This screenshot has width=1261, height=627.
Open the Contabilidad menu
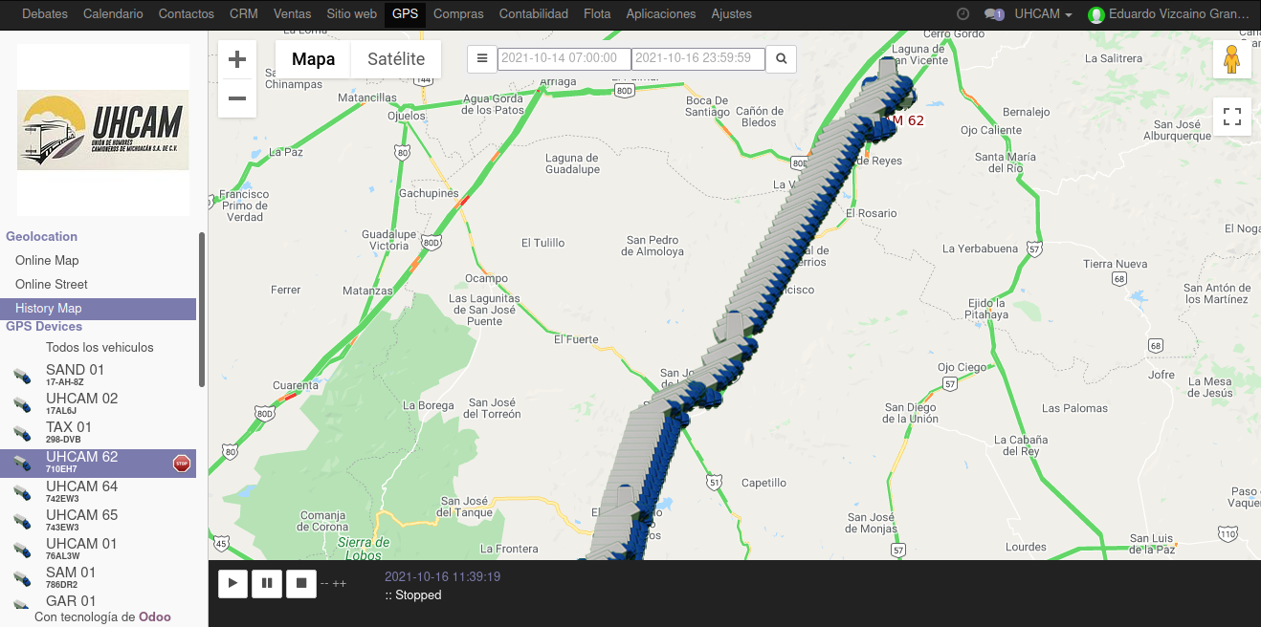pos(534,14)
